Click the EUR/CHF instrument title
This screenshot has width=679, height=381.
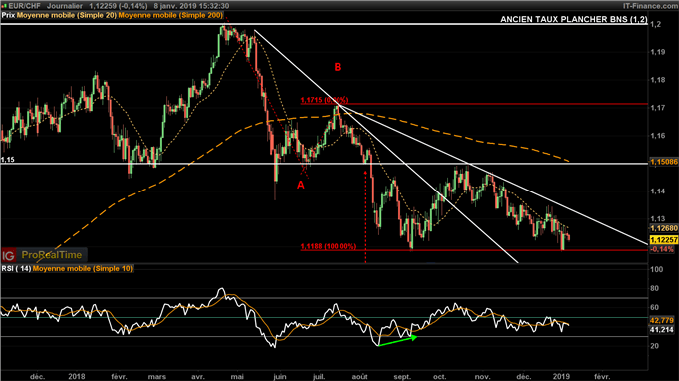[25, 6]
